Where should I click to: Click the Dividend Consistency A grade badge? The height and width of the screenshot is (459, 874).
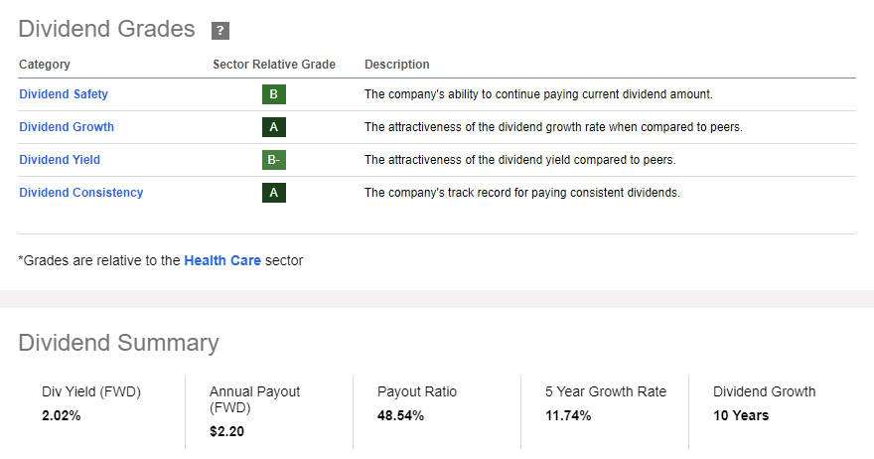coord(274,193)
